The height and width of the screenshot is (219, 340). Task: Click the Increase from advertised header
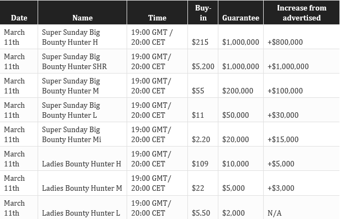coord(302,12)
